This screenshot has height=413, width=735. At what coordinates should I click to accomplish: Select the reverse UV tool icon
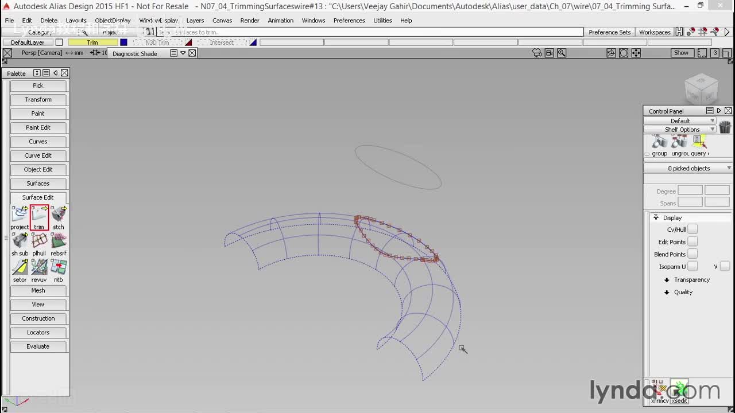[x=39, y=267]
